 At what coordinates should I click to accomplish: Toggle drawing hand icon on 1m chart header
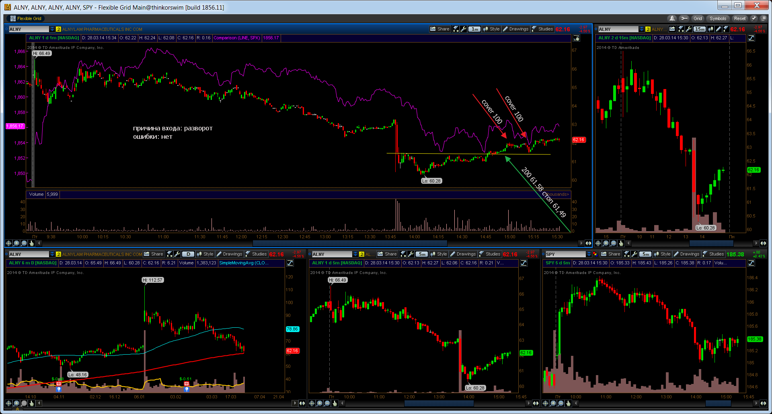pos(577,38)
